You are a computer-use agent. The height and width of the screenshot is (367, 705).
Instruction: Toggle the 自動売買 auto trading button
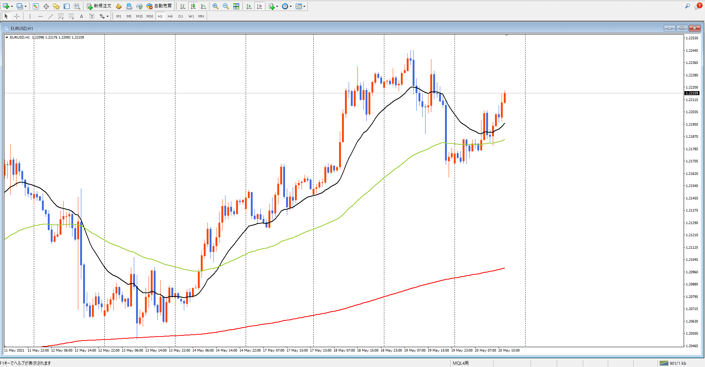[159, 6]
